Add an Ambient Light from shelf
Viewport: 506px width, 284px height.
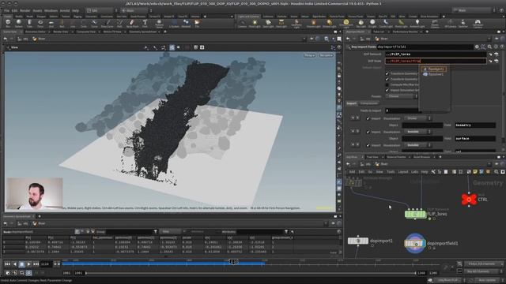(x=417, y=24)
